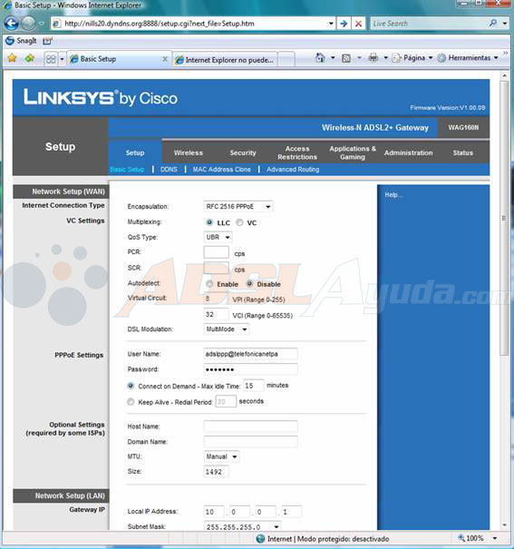Select Connect on Demand radio button
The image size is (514, 549).
coord(131,386)
